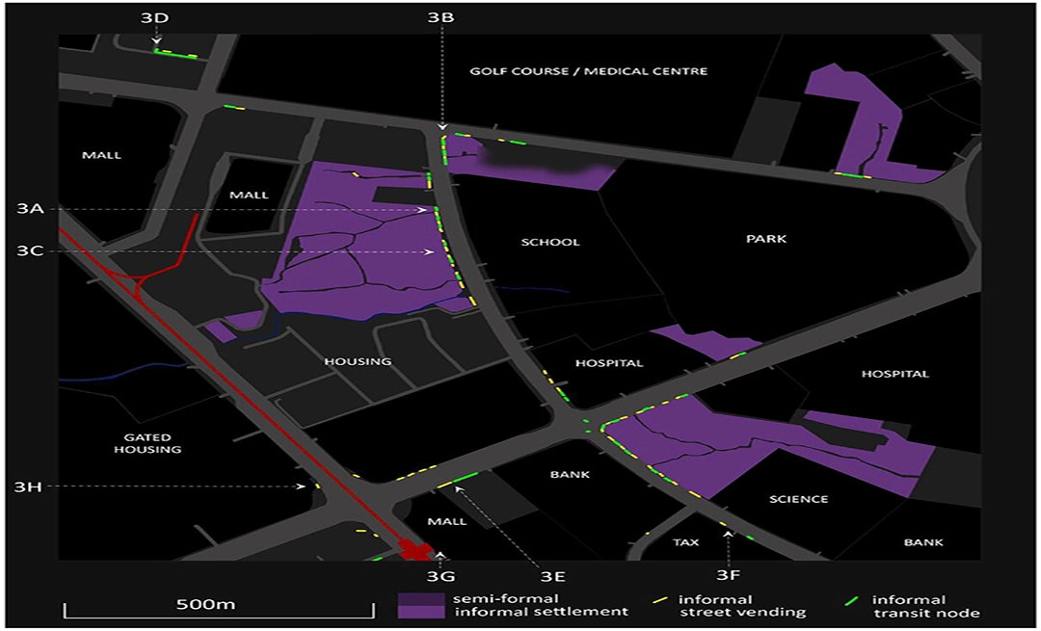Select the SCHOOL label on the map
The image size is (1041, 631).
[550, 242]
